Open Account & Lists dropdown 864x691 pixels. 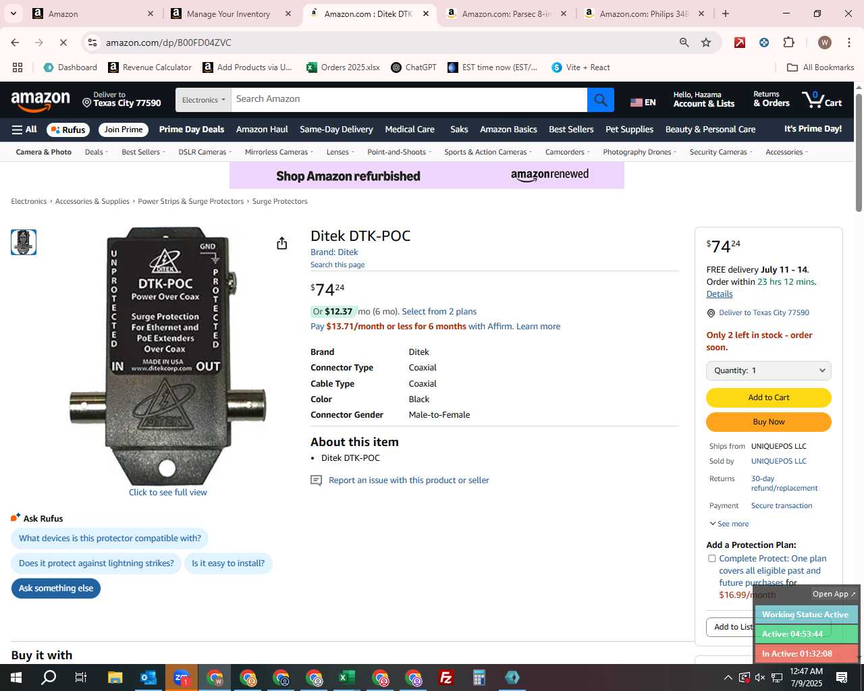(x=704, y=99)
